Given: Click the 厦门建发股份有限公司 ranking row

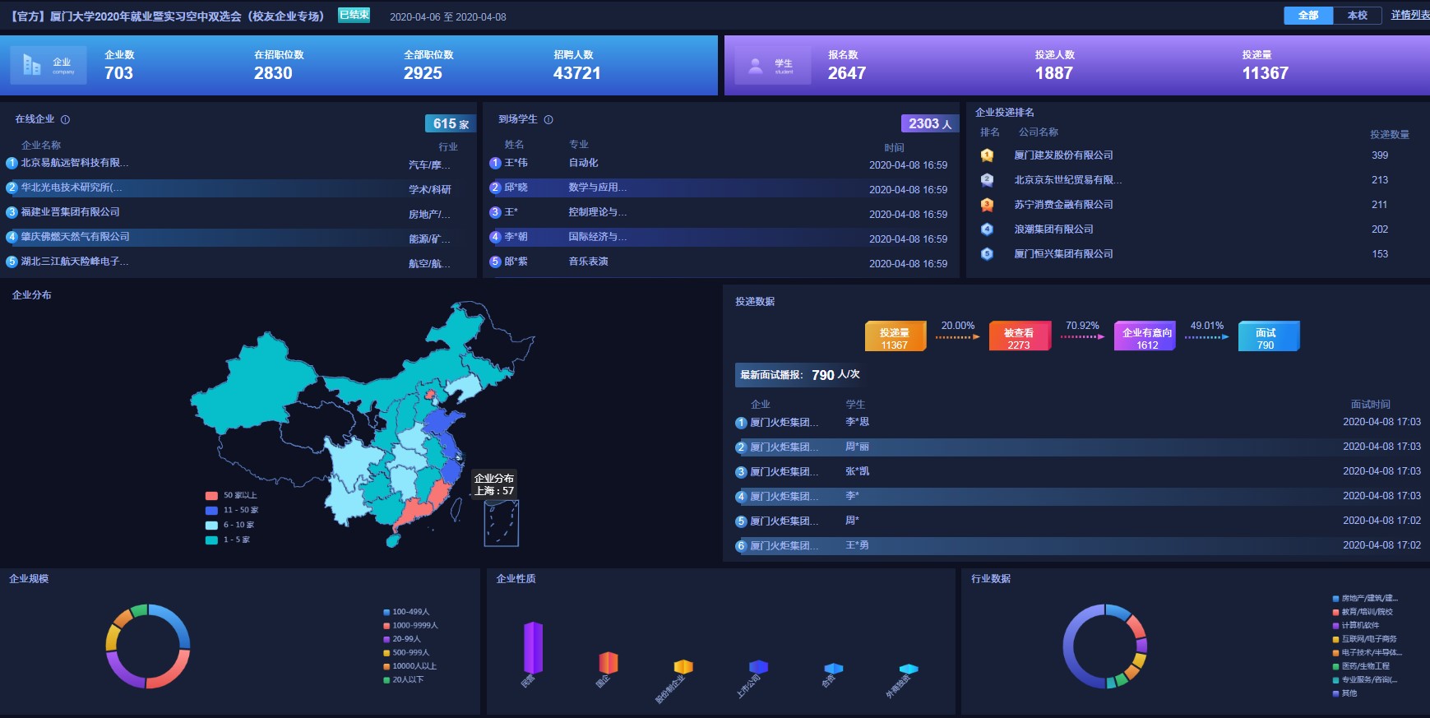Looking at the screenshot, I should [x=1063, y=155].
